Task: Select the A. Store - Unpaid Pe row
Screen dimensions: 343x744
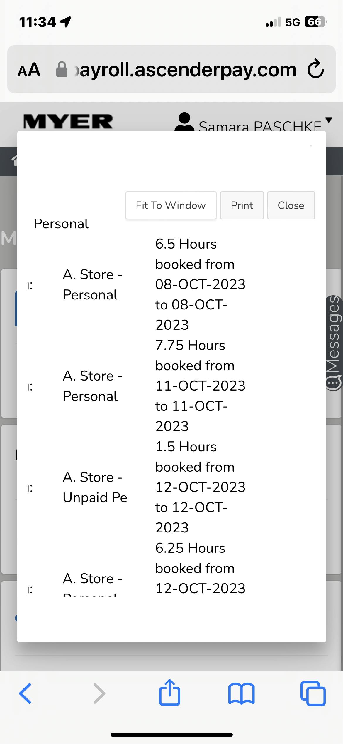Action: (x=95, y=487)
